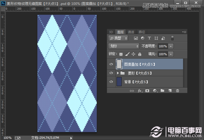
Task: Create a new group folder icon
Action: tap(162, 90)
